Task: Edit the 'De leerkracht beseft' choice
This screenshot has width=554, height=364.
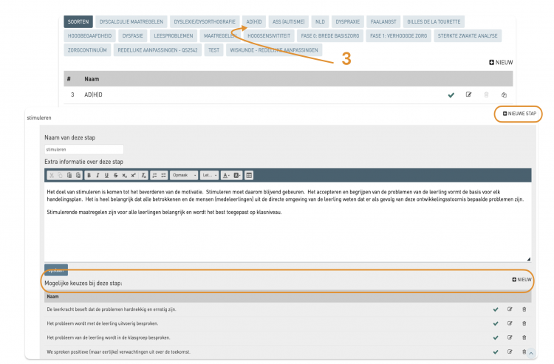Action: [x=510, y=309]
